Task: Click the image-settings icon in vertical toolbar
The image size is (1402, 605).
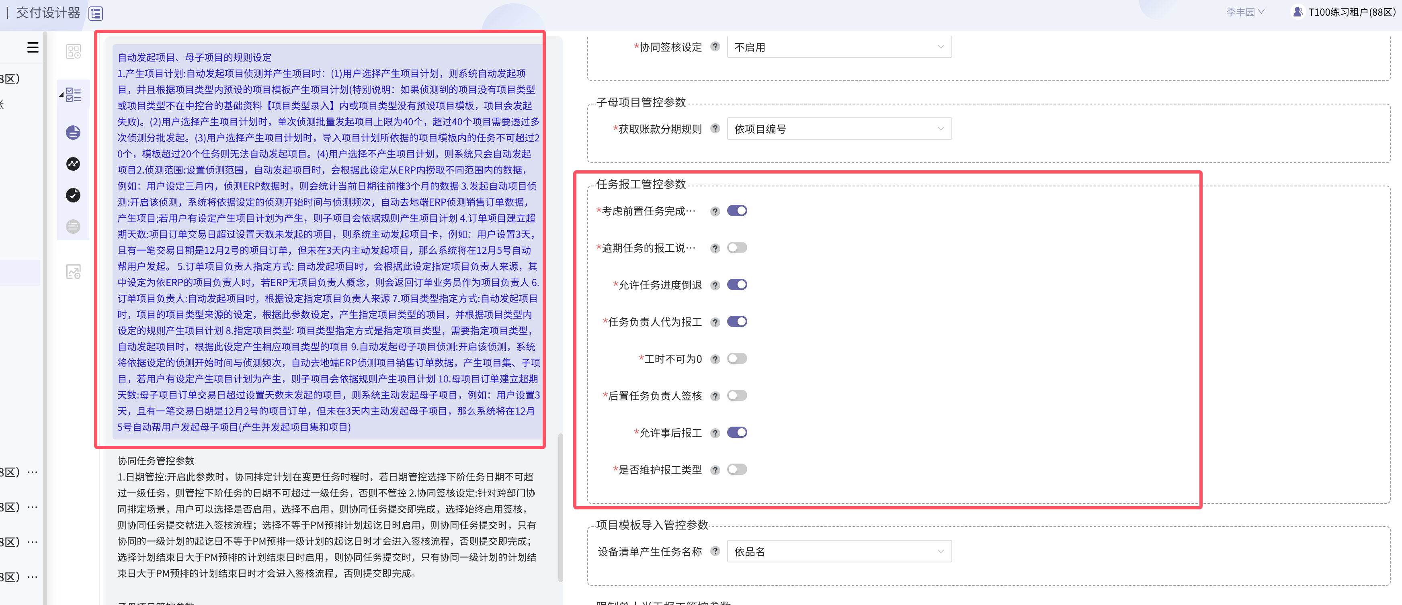Action: (74, 272)
